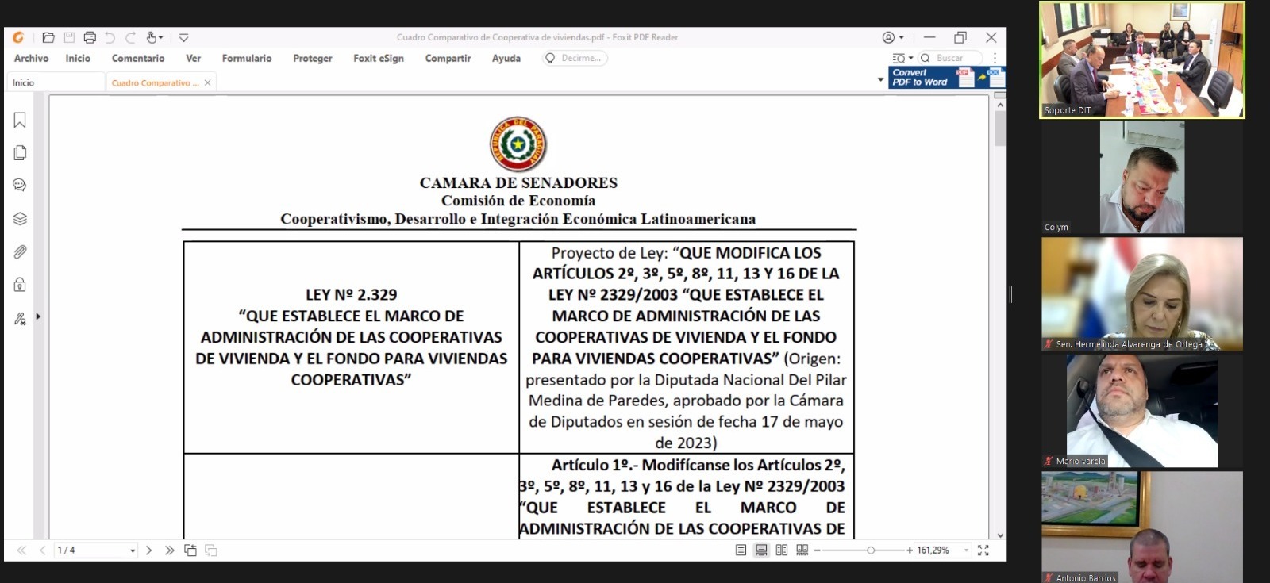This screenshot has height=583, width=1270.
Task: Select the Cuadro Comparativo document tab
Action: (x=155, y=82)
